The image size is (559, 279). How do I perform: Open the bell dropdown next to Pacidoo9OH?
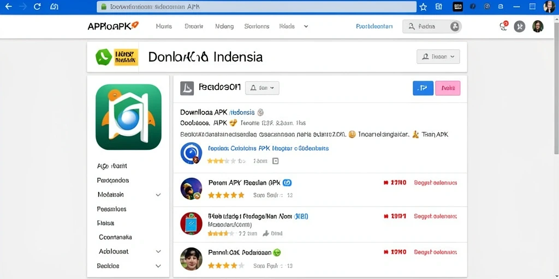(262, 88)
